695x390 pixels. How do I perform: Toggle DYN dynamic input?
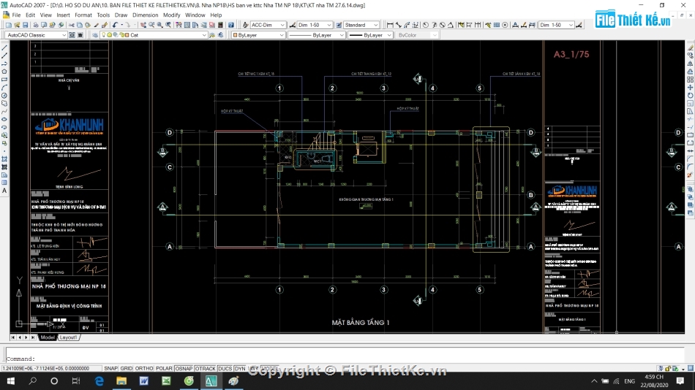(240, 368)
